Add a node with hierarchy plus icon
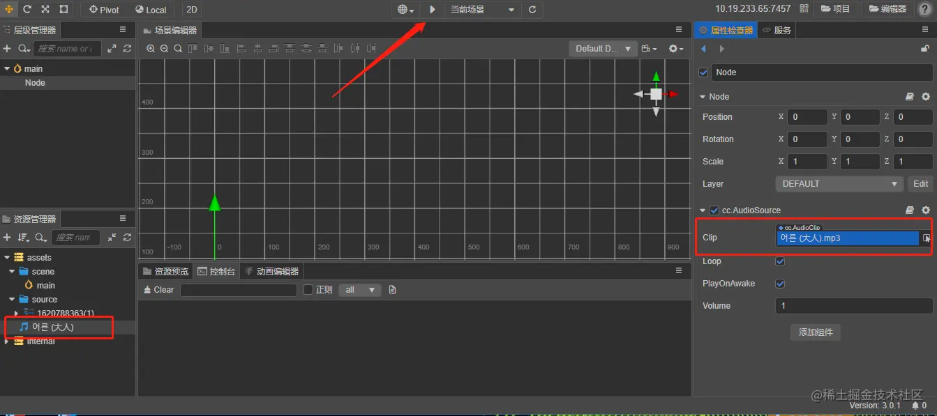This screenshot has height=416, width=937. [7, 49]
